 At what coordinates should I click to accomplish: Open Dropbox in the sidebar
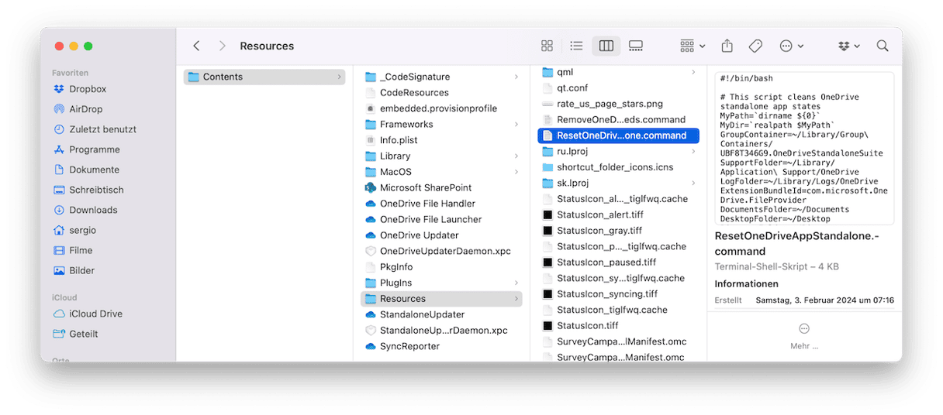(x=88, y=89)
